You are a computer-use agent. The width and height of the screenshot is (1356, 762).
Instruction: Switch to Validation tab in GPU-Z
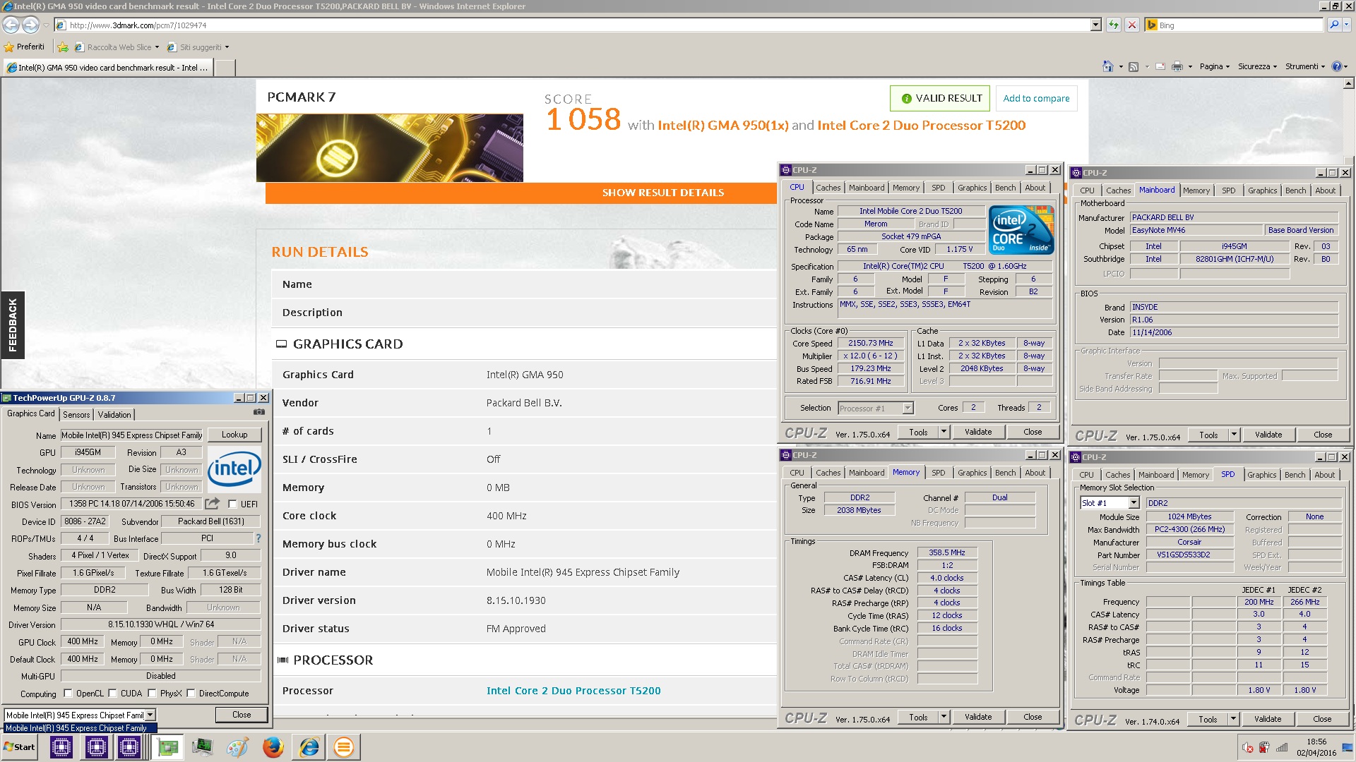[114, 415]
